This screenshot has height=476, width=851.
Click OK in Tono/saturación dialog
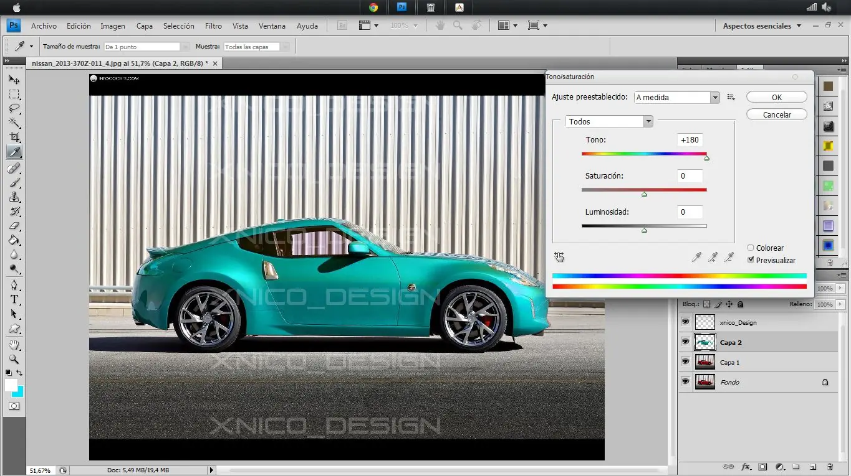pyautogui.click(x=777, y=97)
